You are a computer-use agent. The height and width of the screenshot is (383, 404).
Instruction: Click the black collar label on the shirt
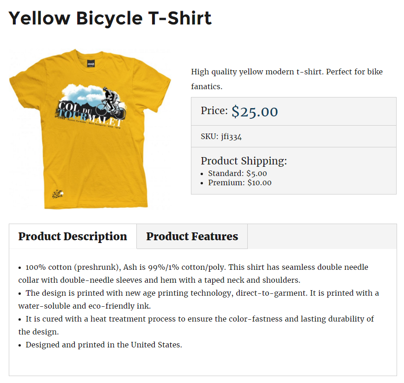pyautogui.click(x=91, y=63)
